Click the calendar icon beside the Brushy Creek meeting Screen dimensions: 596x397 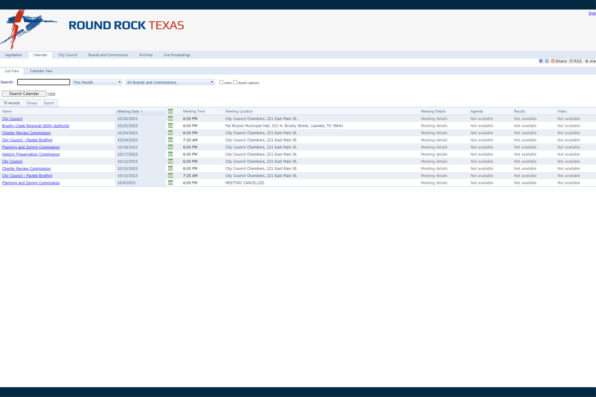pyautogui.click(x=170, y=126)
